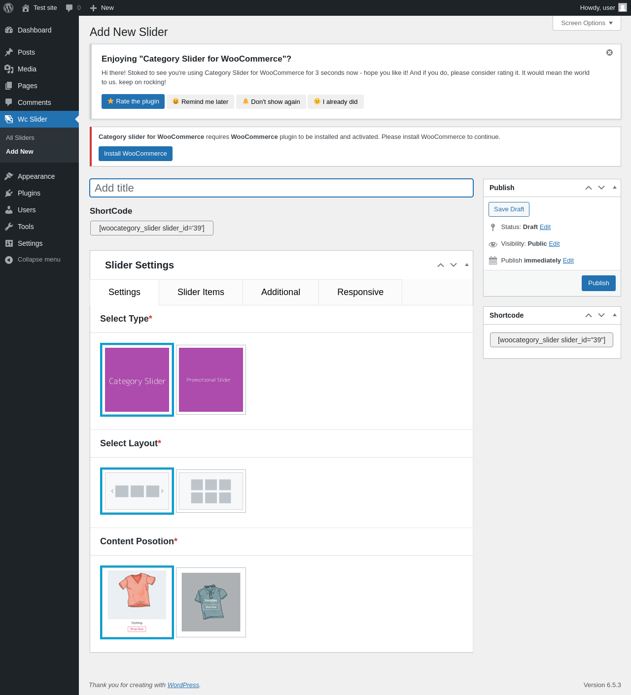Click Add New submenu entry

coord(20,152)
